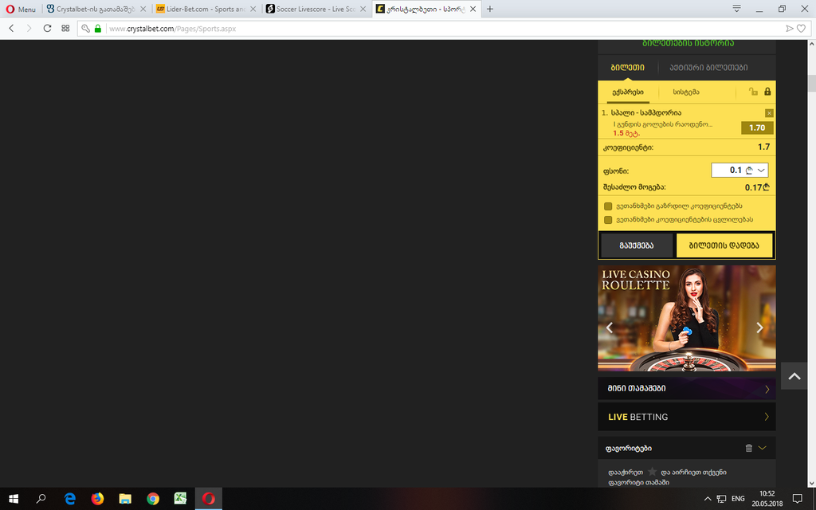816x510 pixels.
Task: Open a new browser tab
Action: [x=490, y=9]
